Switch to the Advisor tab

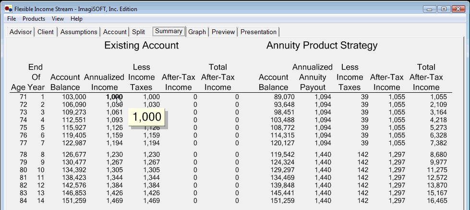21,32
